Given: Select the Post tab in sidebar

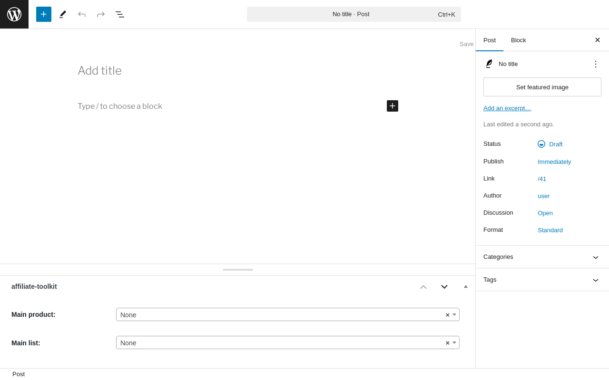Looking at the screenshot, I should point(490,40).
